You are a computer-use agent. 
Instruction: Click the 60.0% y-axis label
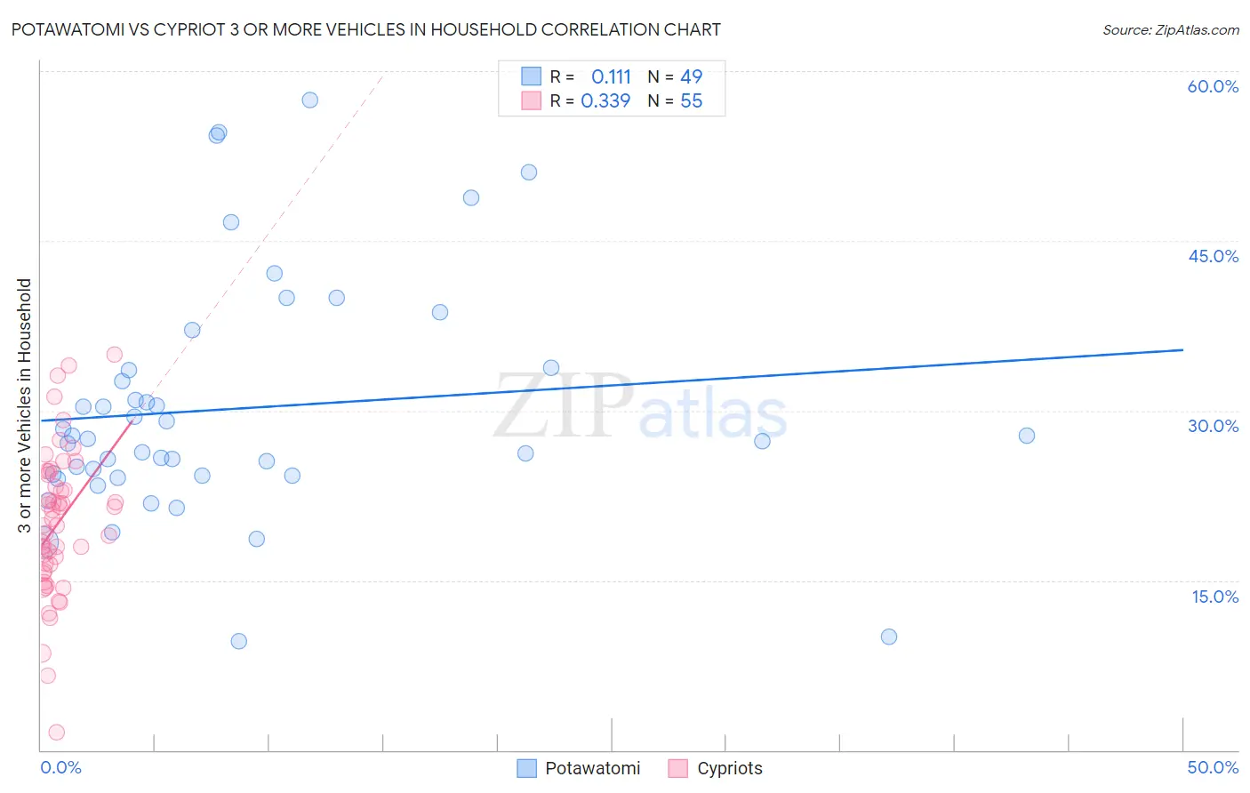pos(1213,86)
